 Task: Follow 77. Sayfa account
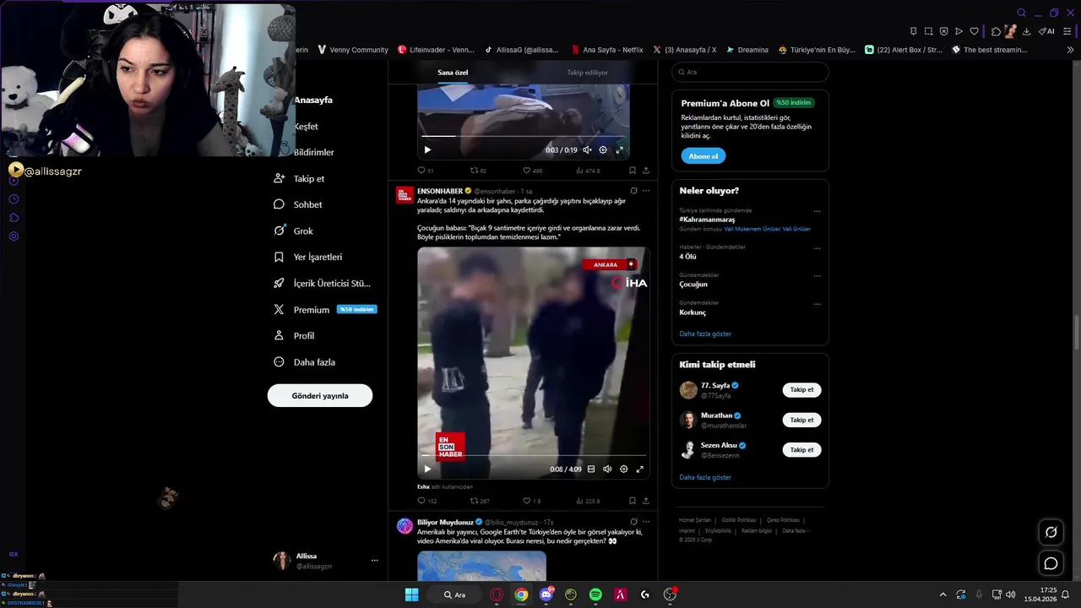coord(801,390)
